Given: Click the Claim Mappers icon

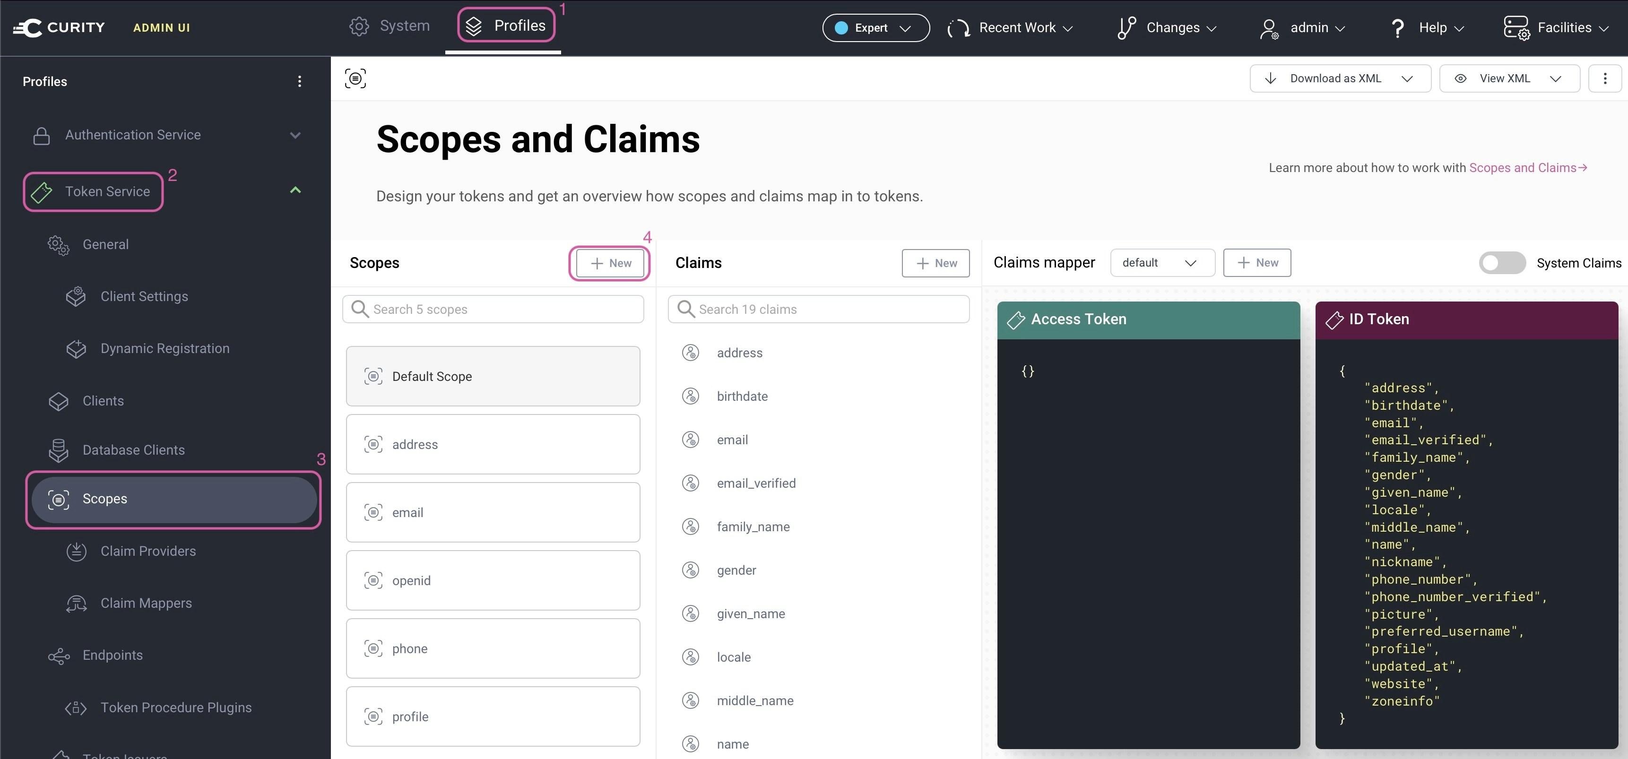Looking at the screenshot, I should [x=77, y=604].
